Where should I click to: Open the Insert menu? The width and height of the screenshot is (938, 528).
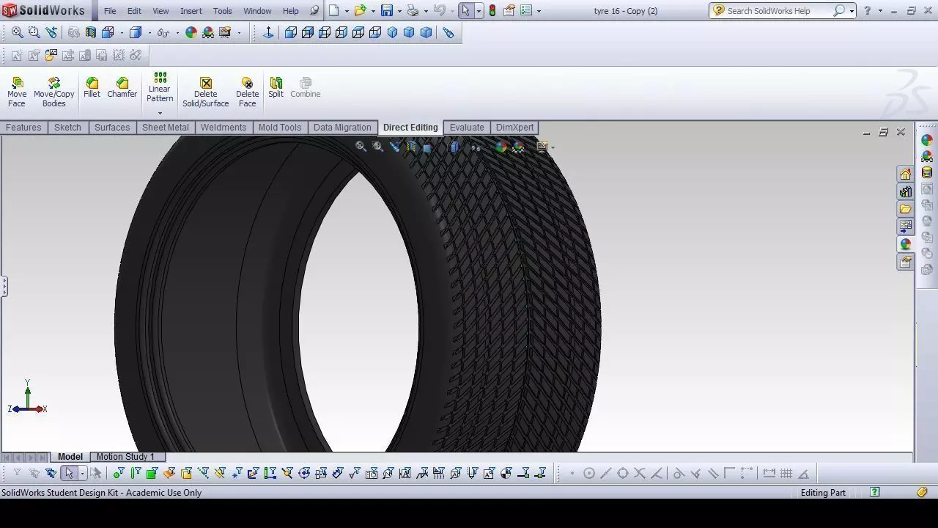point(191,11)
